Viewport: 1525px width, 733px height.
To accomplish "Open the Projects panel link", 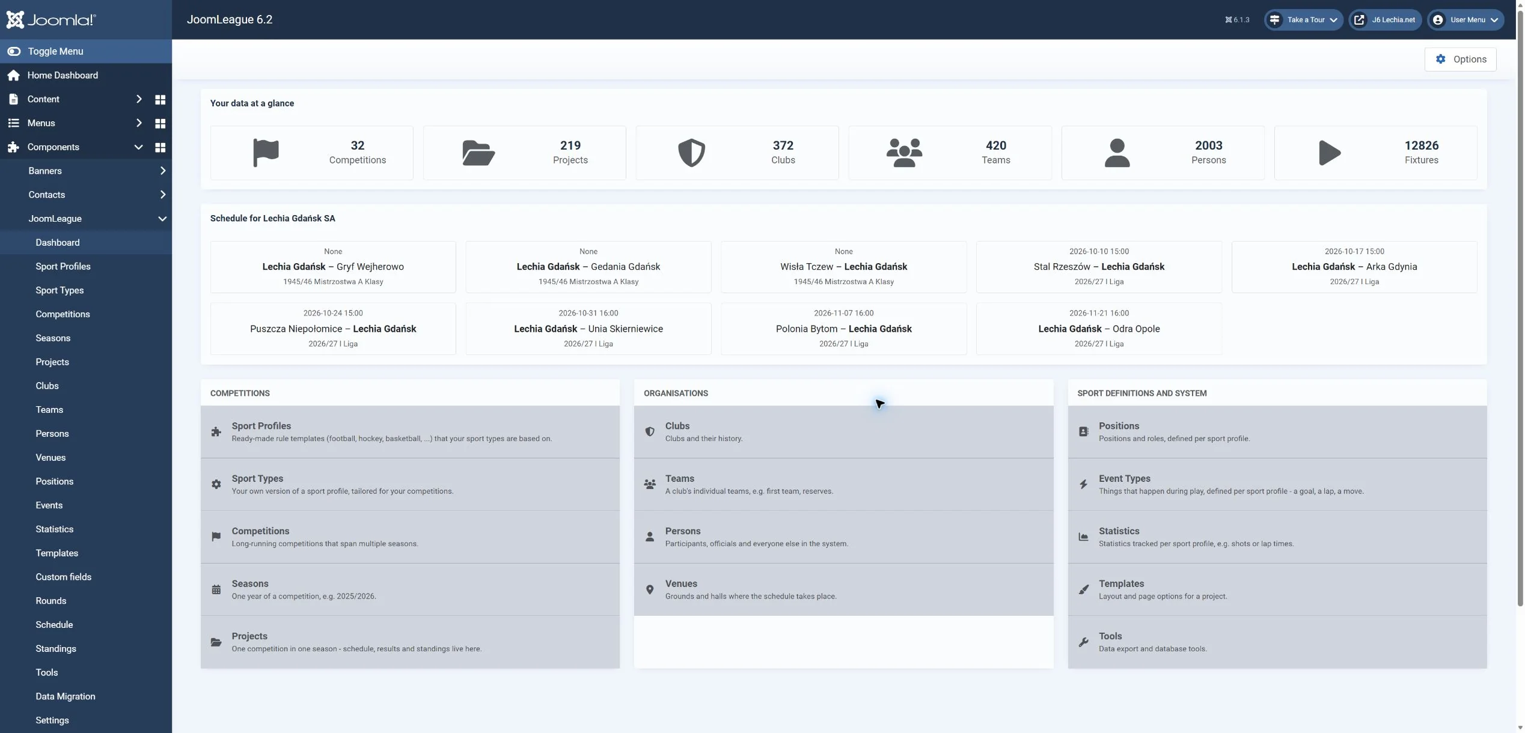I will click(x=410, y=642).
